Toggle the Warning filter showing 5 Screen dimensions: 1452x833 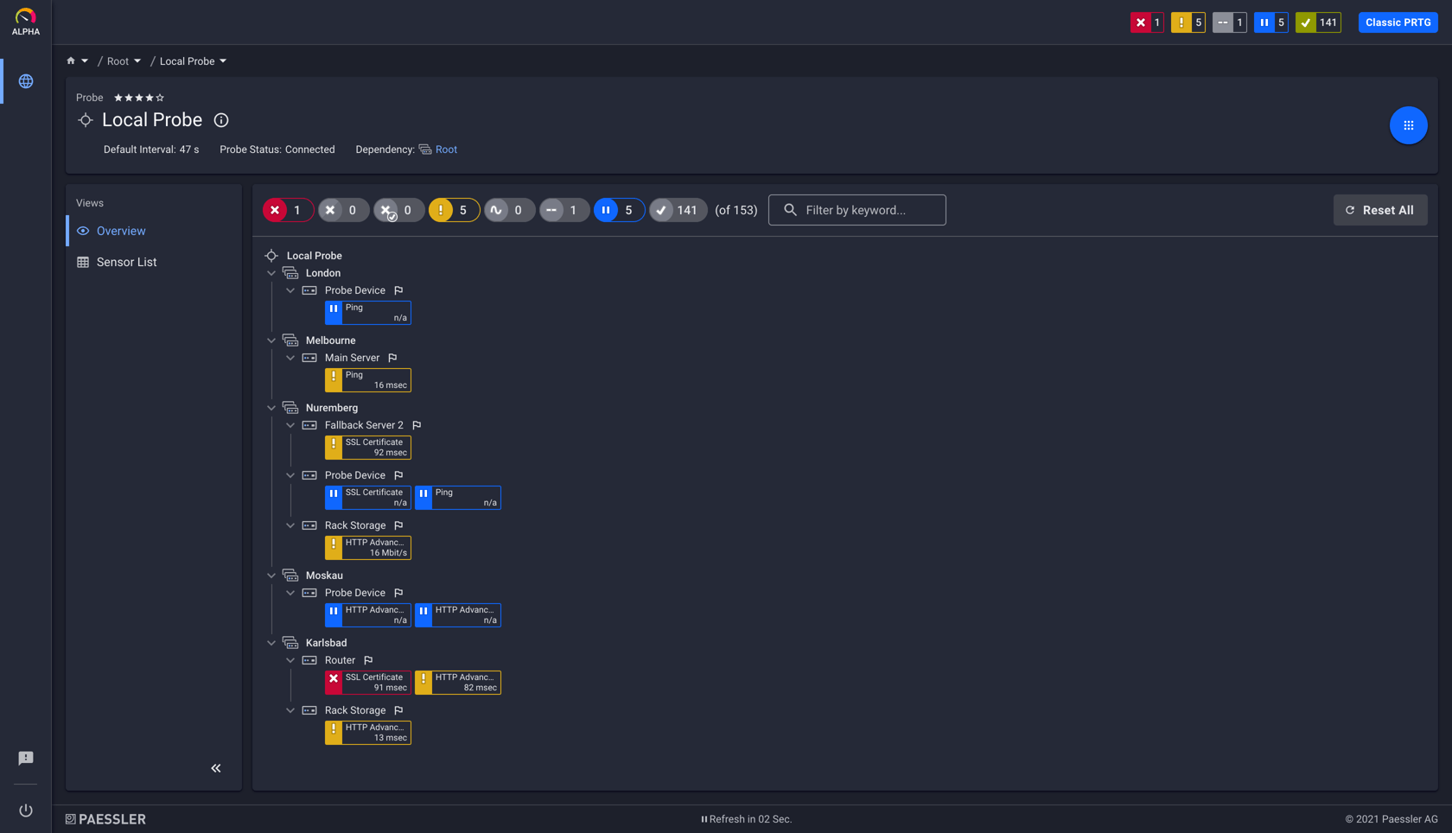tap(454, 210)
